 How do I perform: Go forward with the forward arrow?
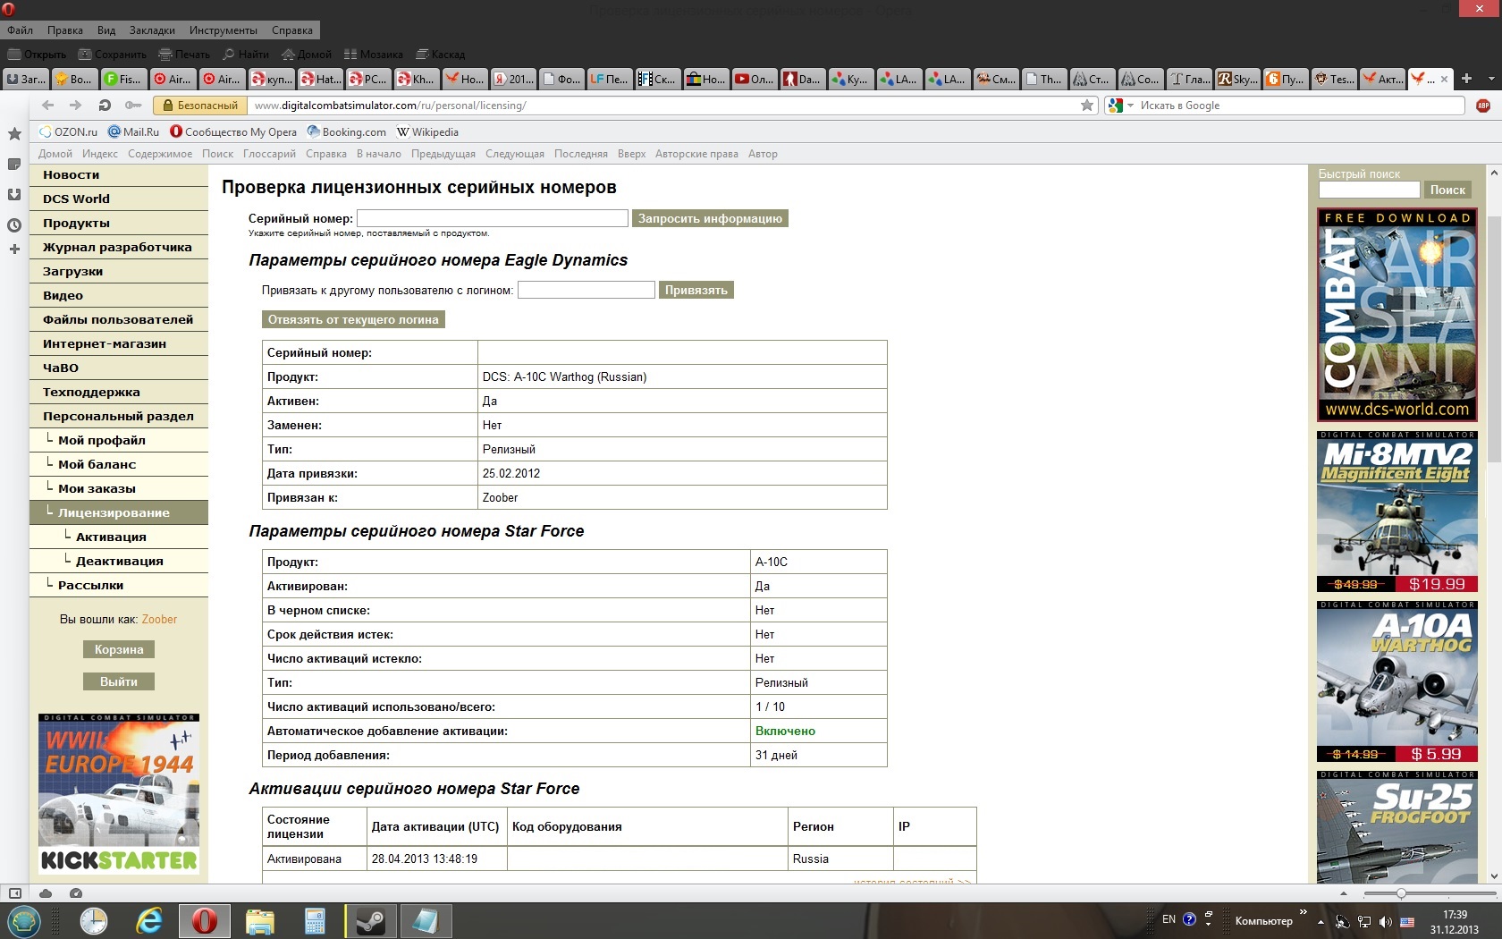coord(75,106)
